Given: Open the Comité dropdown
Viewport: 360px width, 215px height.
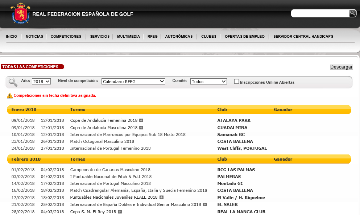Looking at the screenshot, I should 208,82.
